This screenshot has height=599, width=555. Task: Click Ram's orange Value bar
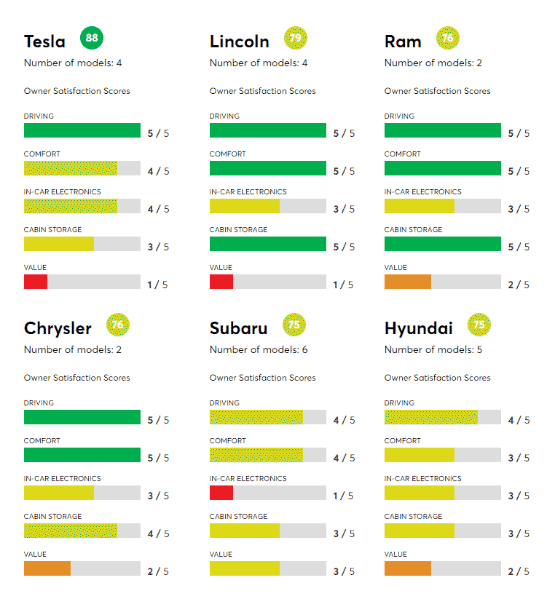[407, 282]
